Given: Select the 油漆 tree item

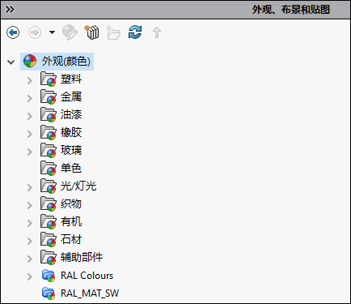Looking at the screenshot, I should click(x=71, y=114).
